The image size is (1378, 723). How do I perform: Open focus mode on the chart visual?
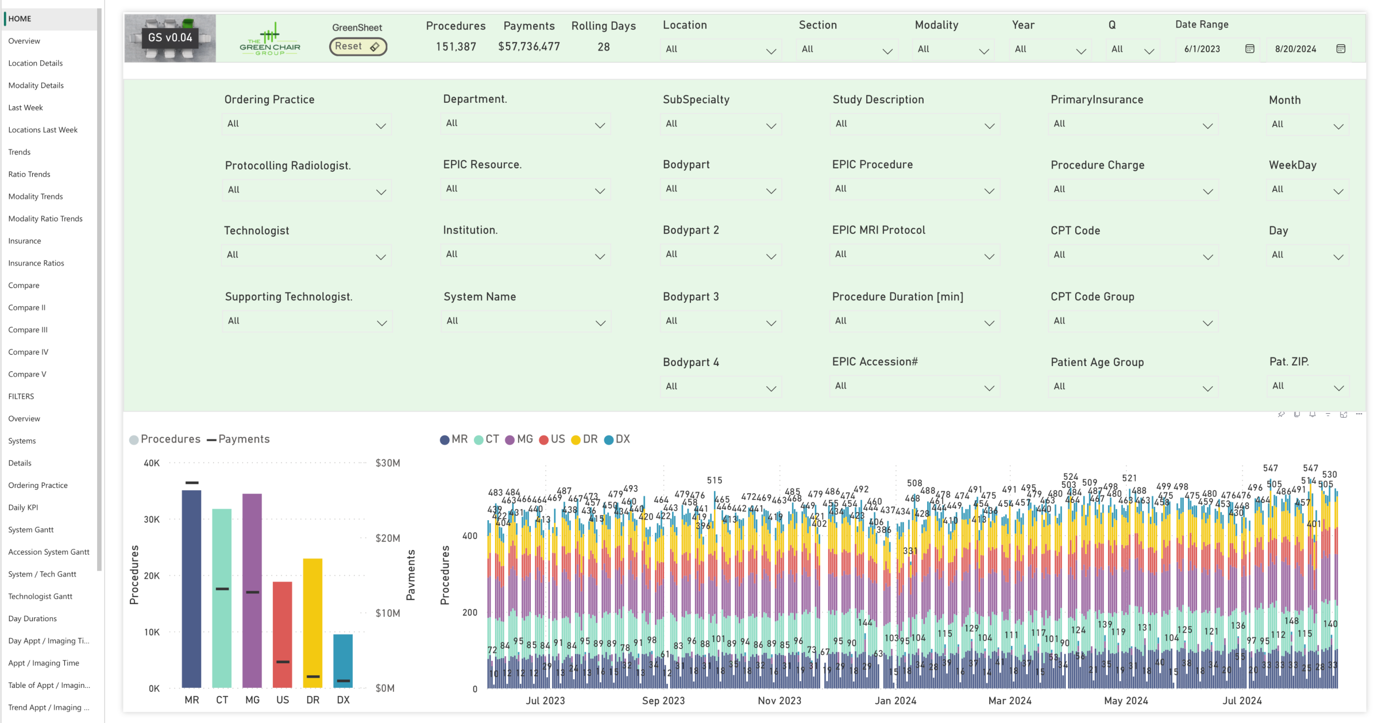pyautogui.click(x=1344, y=414)
